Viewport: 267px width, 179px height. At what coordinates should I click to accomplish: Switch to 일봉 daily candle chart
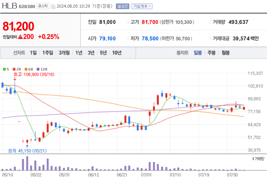[198, 53]
